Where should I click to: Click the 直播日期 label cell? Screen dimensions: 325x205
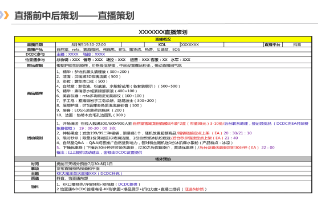35,44
